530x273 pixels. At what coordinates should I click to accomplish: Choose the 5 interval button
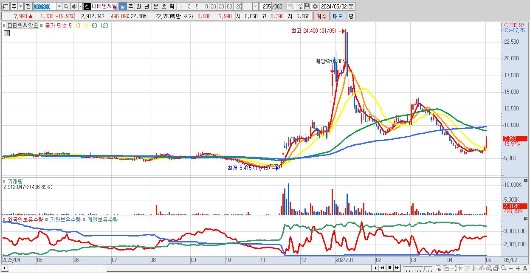[197, 6]
